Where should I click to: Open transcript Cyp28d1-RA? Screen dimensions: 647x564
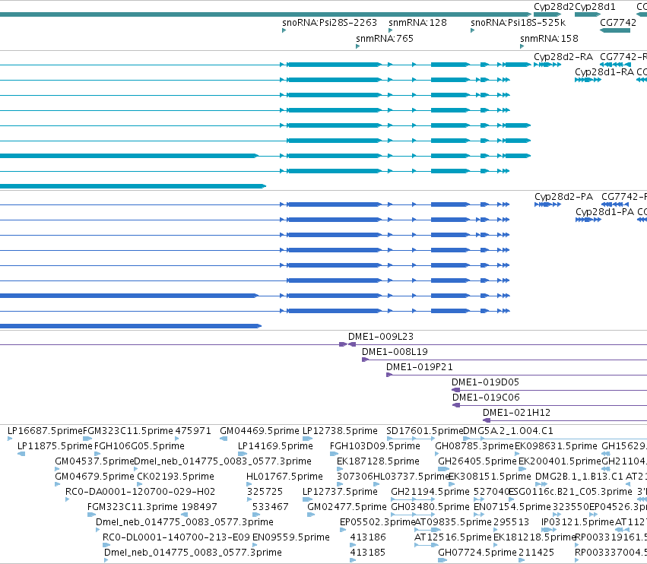(x=588, y=80)
